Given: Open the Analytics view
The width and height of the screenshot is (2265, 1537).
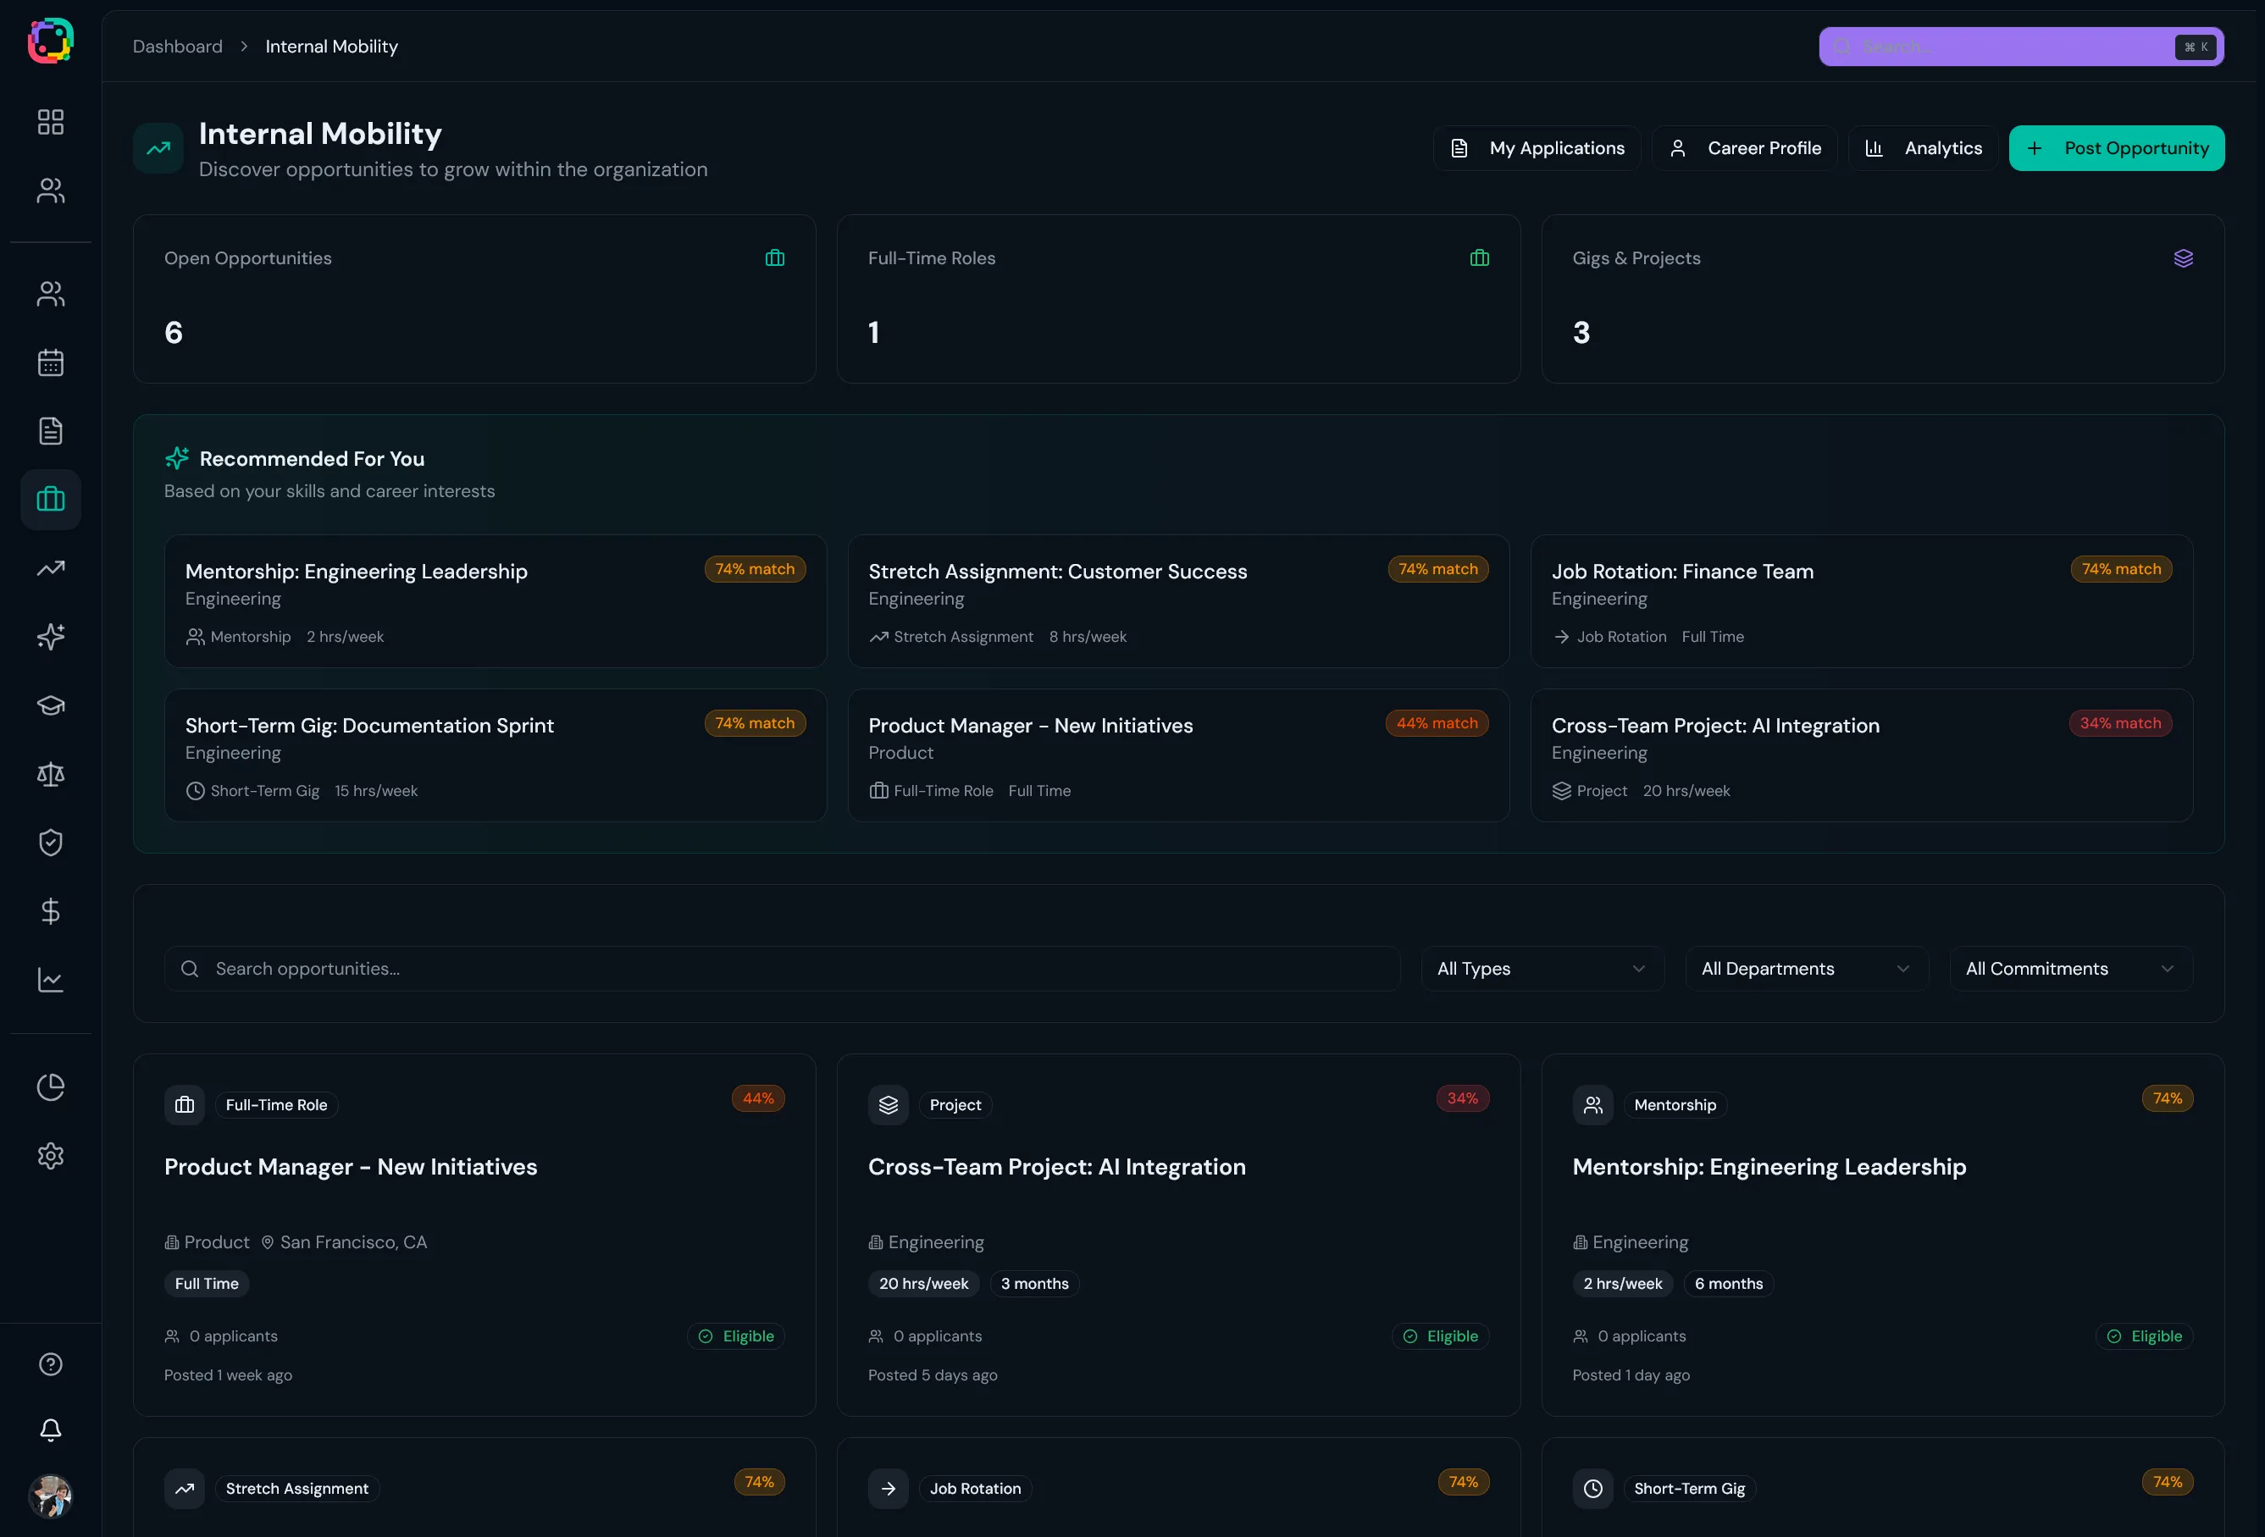Looking at the screenshot, I should tap(1923, 148).
